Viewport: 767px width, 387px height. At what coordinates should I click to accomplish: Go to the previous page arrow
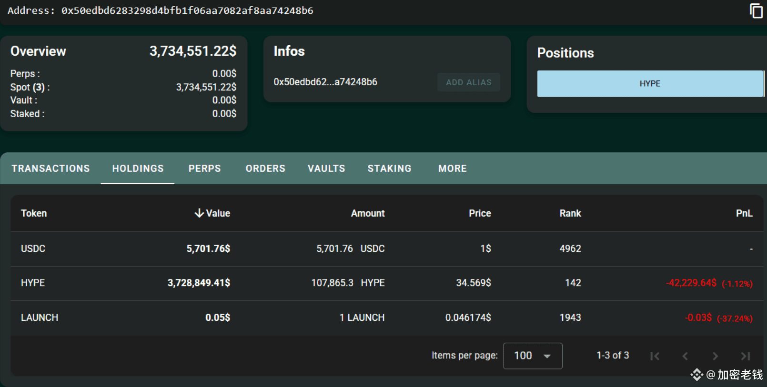[x=685, y=356]
